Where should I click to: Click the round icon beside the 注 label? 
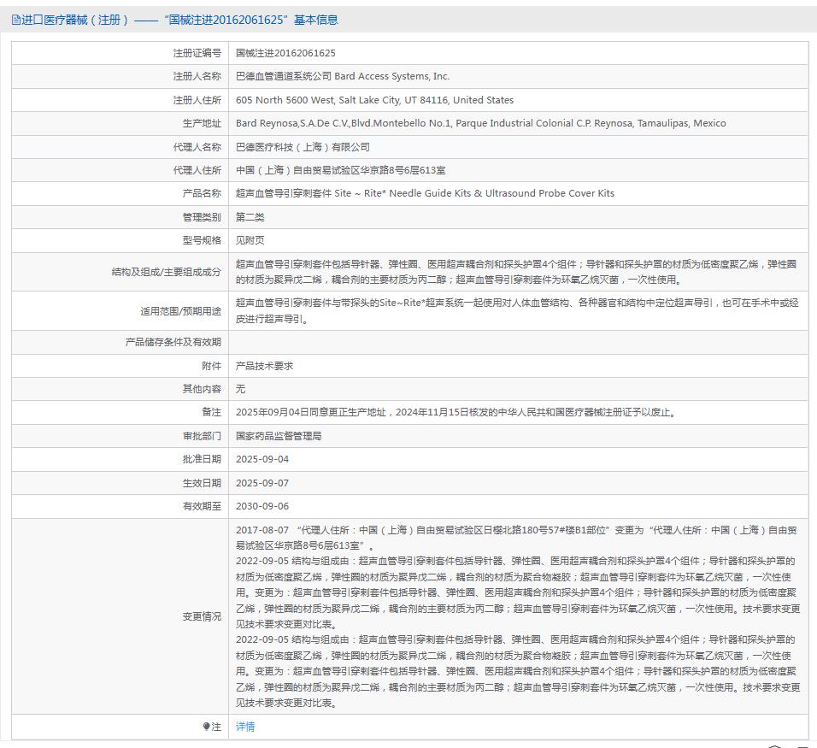(206, 727)
